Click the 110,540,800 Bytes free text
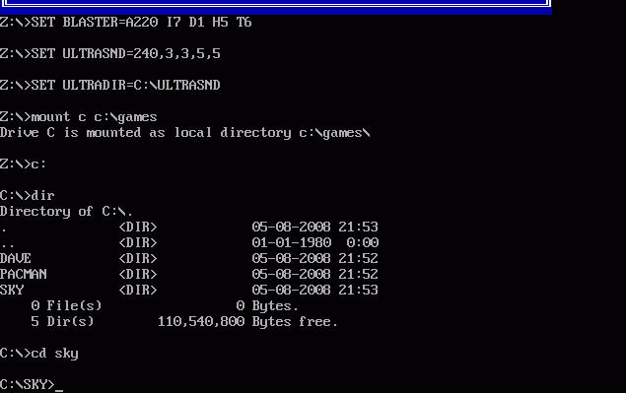Image resolution: width=626 pixels, height=393 pixels. (247, 321)
